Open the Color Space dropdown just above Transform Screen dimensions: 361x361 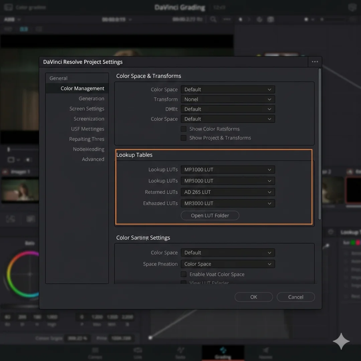click(228, 89)
